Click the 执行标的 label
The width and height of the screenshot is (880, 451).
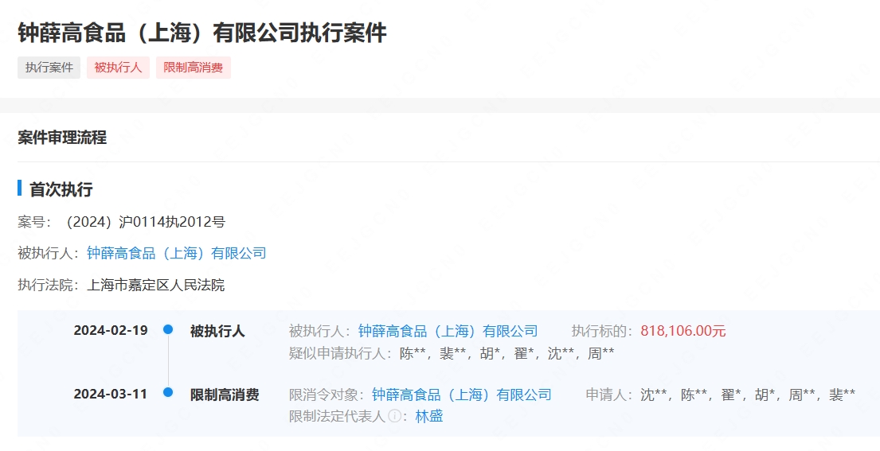[x=602, y=331]
